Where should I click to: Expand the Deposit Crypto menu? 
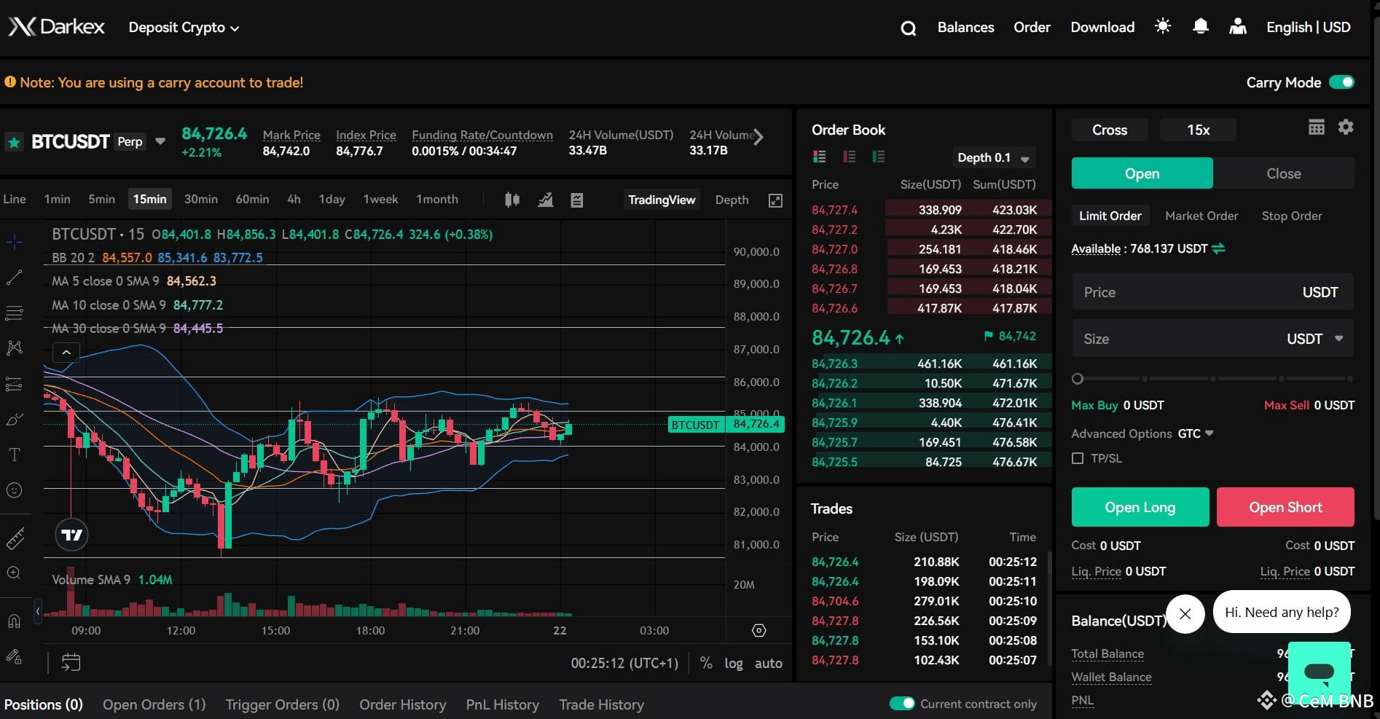pos(184,28)
